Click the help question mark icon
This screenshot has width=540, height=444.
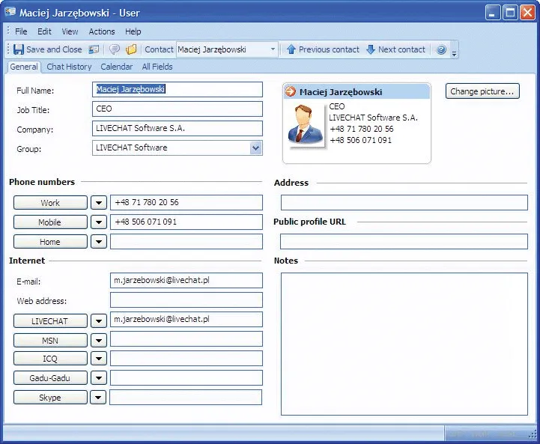coord(441,50)
